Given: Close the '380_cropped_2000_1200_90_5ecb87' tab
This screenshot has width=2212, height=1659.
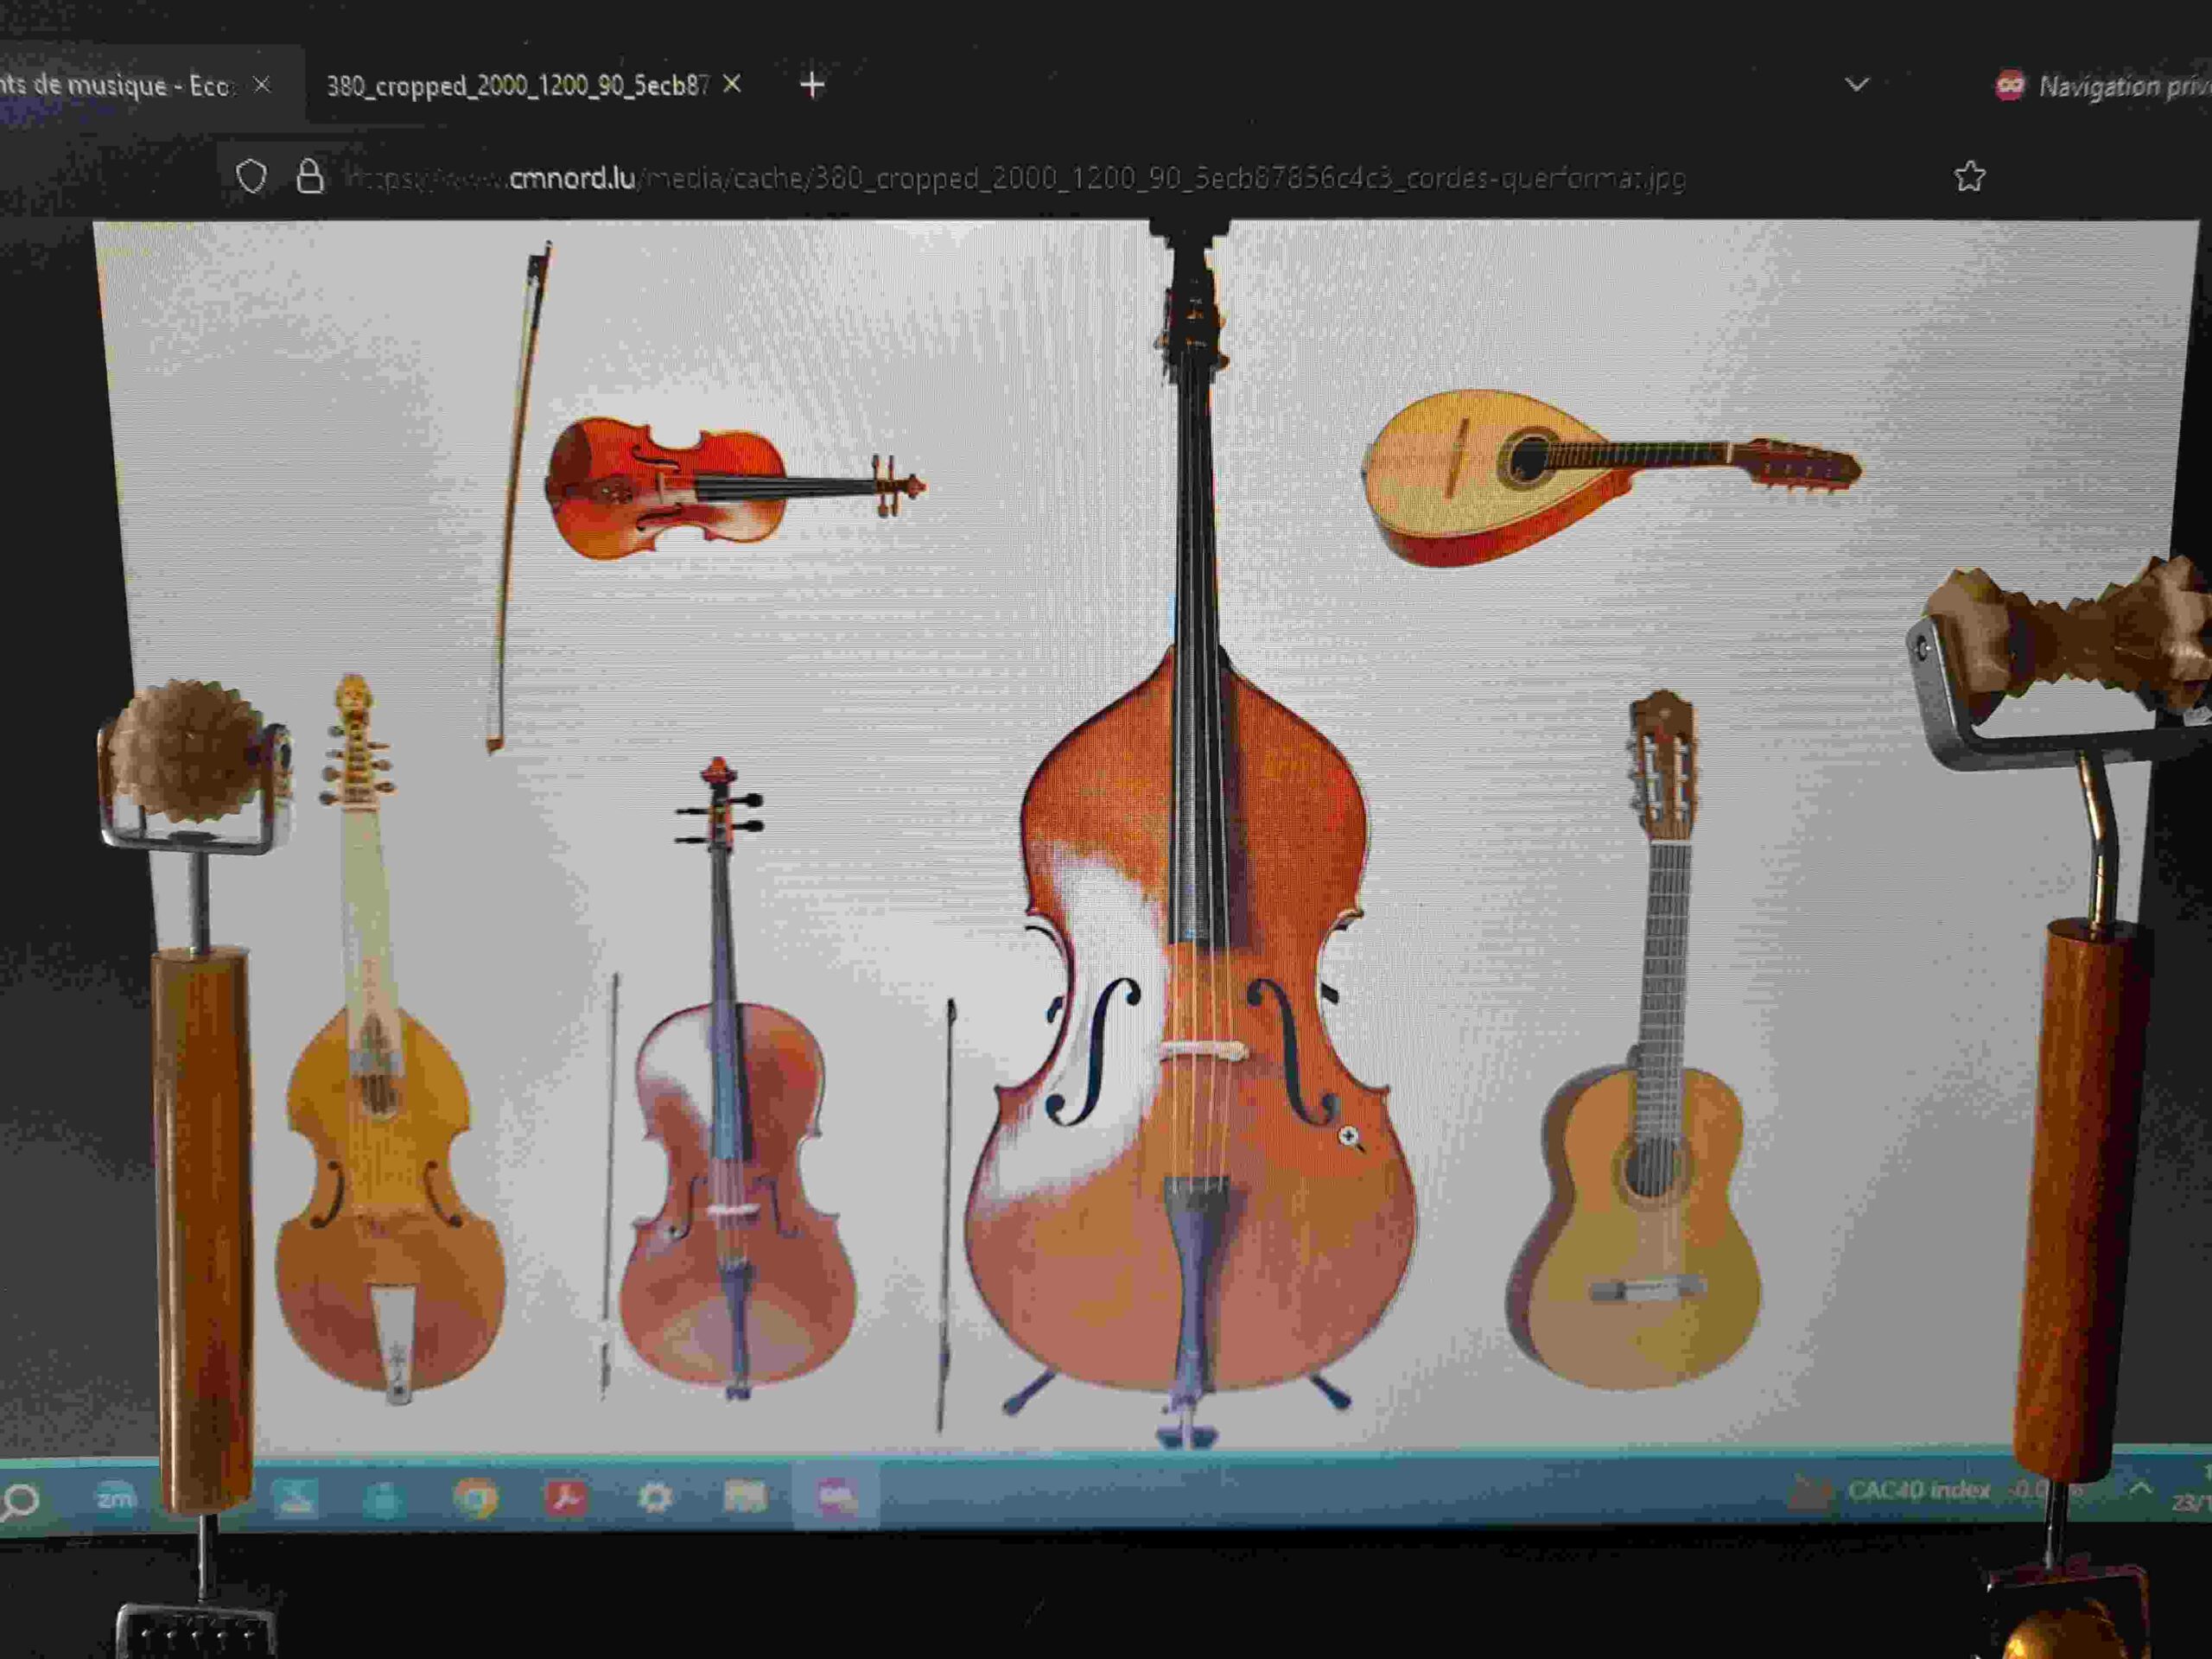Looking at the screenshot, I should pos(732,84).
